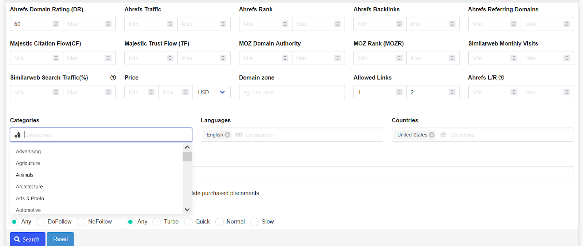Click the categories shapes icon
This screenshot has width=583, height=246.
click(x=17, y=135)
